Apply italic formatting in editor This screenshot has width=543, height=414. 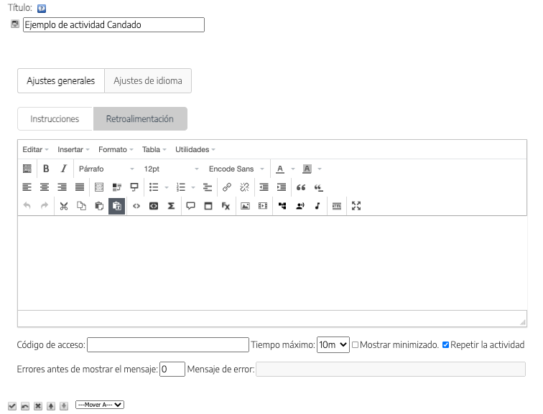(63, 169)
